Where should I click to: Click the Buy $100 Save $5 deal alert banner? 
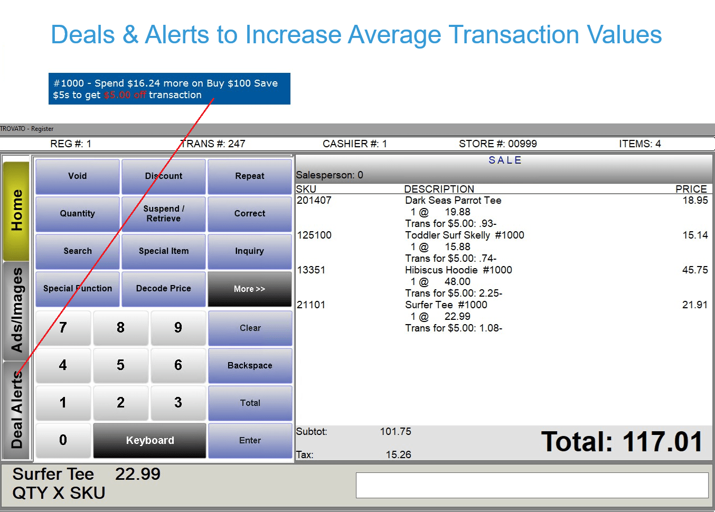coord(169,89)
